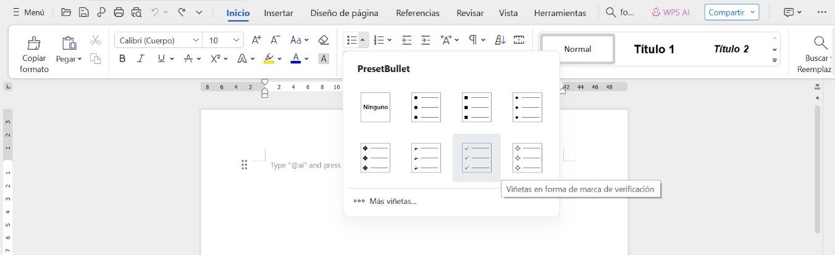Click the Print icon in quick access

(119, 12)
